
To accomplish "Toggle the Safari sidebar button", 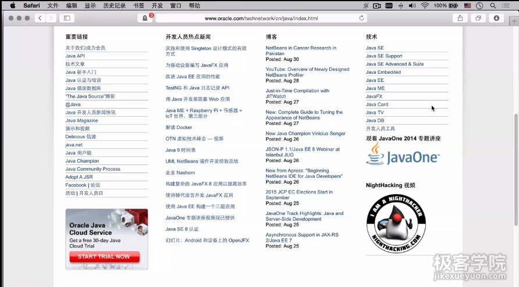I will tap(67, 18).
